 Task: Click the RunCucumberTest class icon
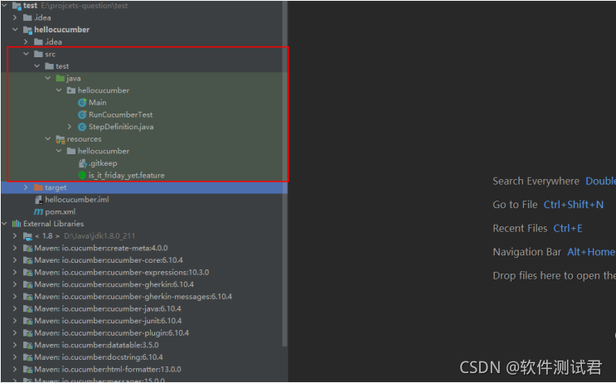[82, 114]
